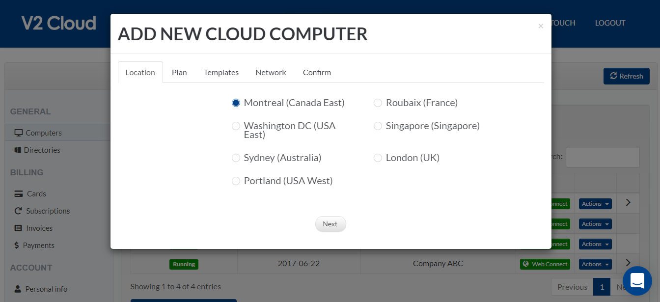
Task: Choose Sydney (Australia) as the location
Action: [236, 158]
